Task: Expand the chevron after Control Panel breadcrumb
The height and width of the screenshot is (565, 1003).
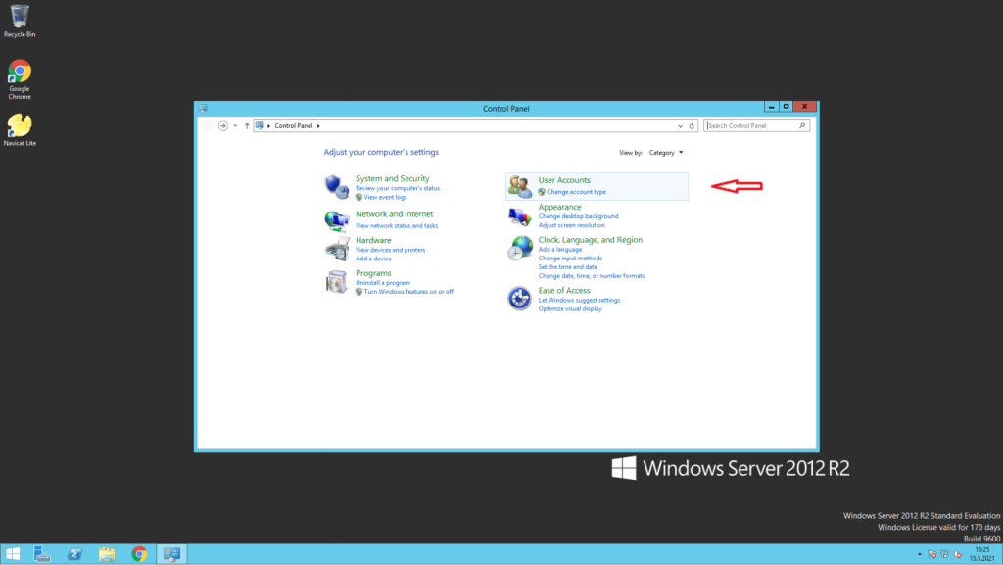Action: pos(318,126)
